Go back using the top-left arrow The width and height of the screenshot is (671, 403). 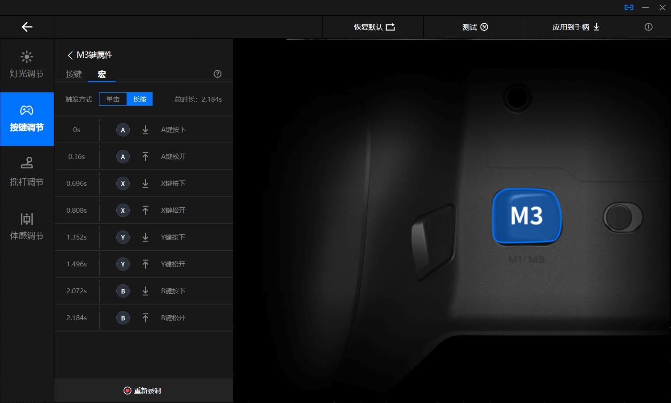click(27, 27)
